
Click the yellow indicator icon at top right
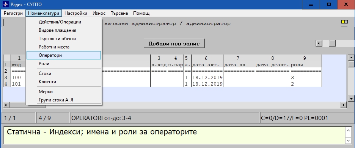click(344, 22)
